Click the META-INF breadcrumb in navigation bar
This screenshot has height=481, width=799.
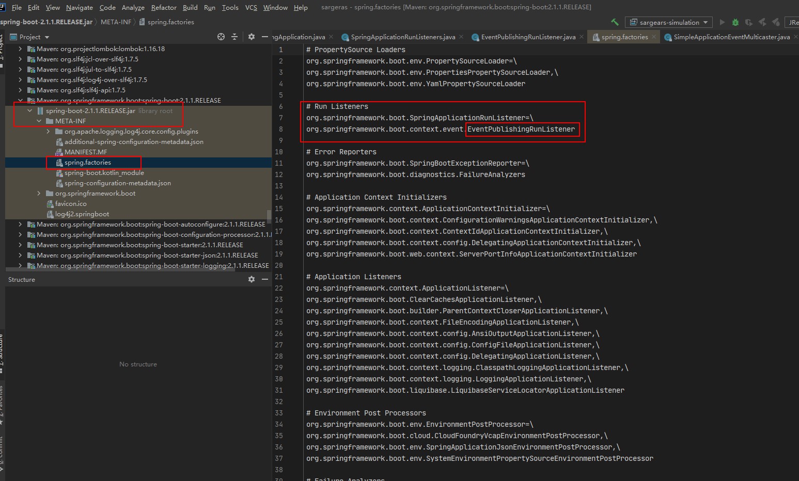coord(116,22)
